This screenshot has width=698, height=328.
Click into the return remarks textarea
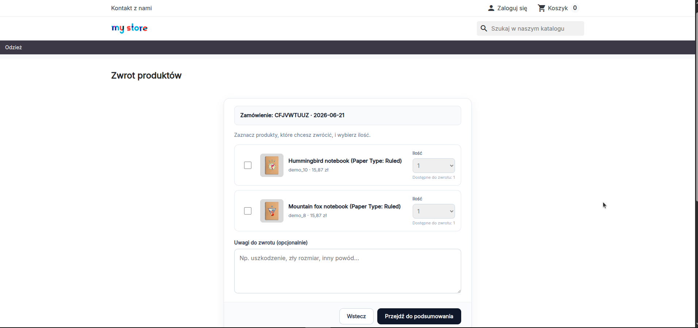(x=347, y=271)
